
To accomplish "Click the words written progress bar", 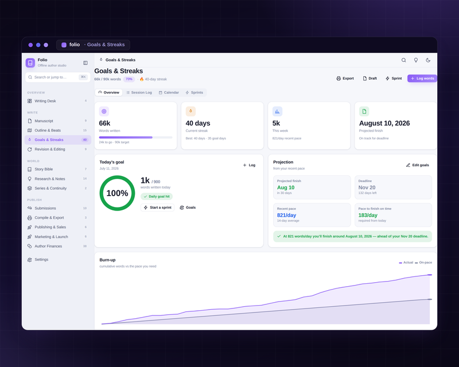I will [135, 137].
